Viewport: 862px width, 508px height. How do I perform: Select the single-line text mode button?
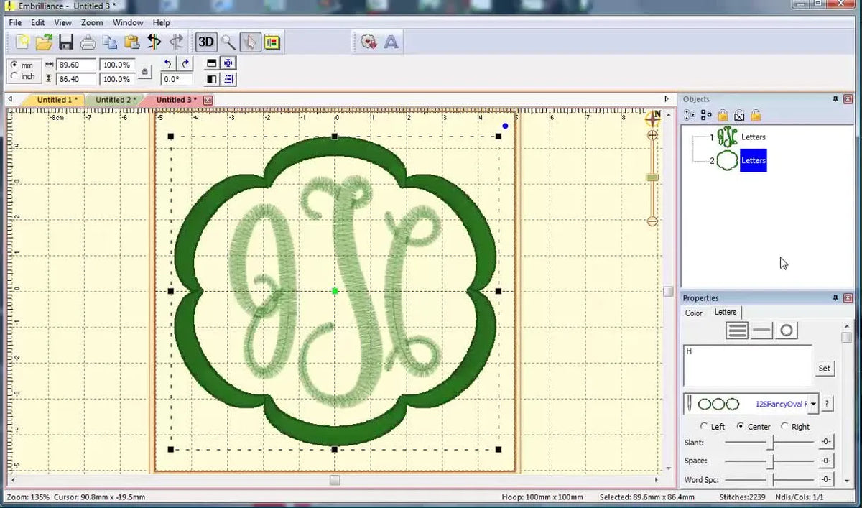tap(762, 331)
